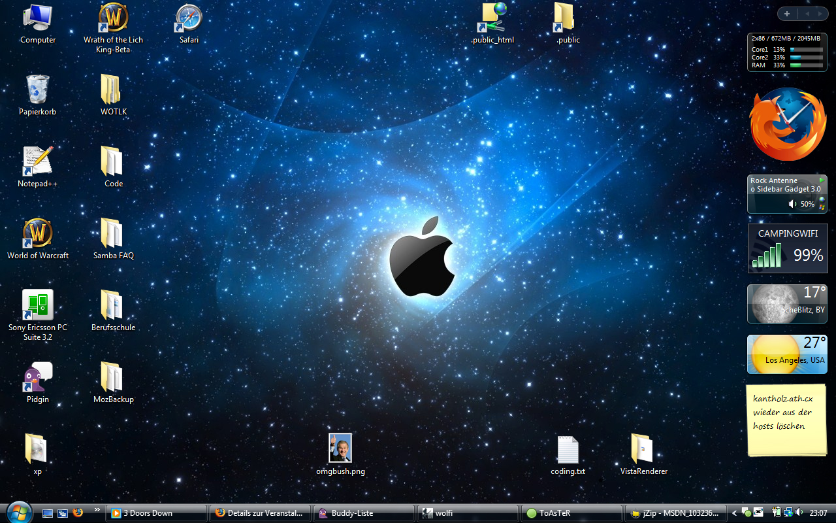836x523 pixels.
Task: Select the Wrath of the Lich King-Beta shortcut
Action: (114, 18)
